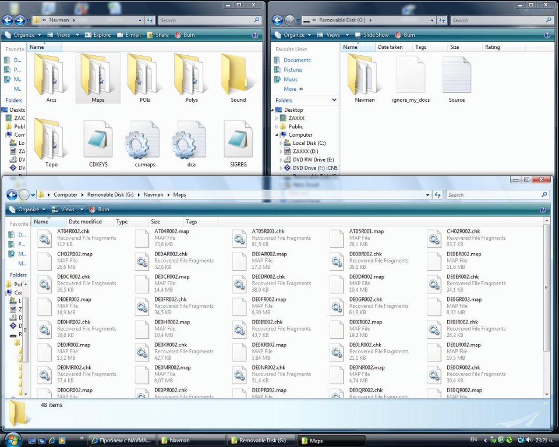Select the ignore_my_docs file

pos(411,74)
